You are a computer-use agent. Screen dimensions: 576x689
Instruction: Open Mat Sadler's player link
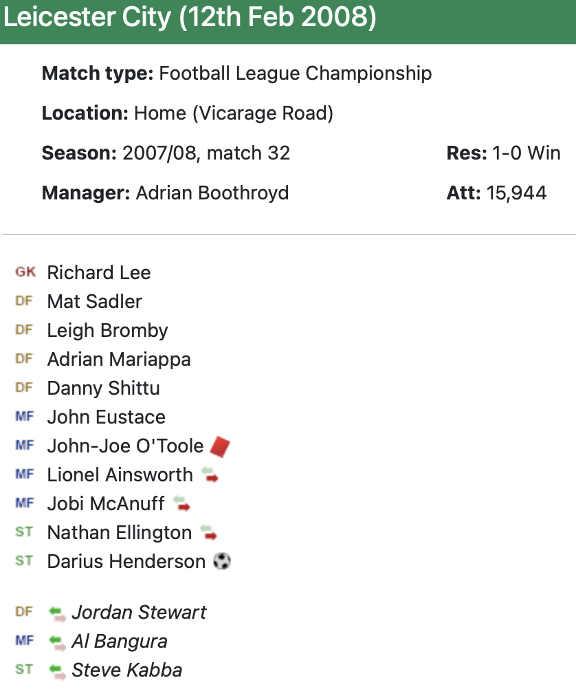pos(95,302)
